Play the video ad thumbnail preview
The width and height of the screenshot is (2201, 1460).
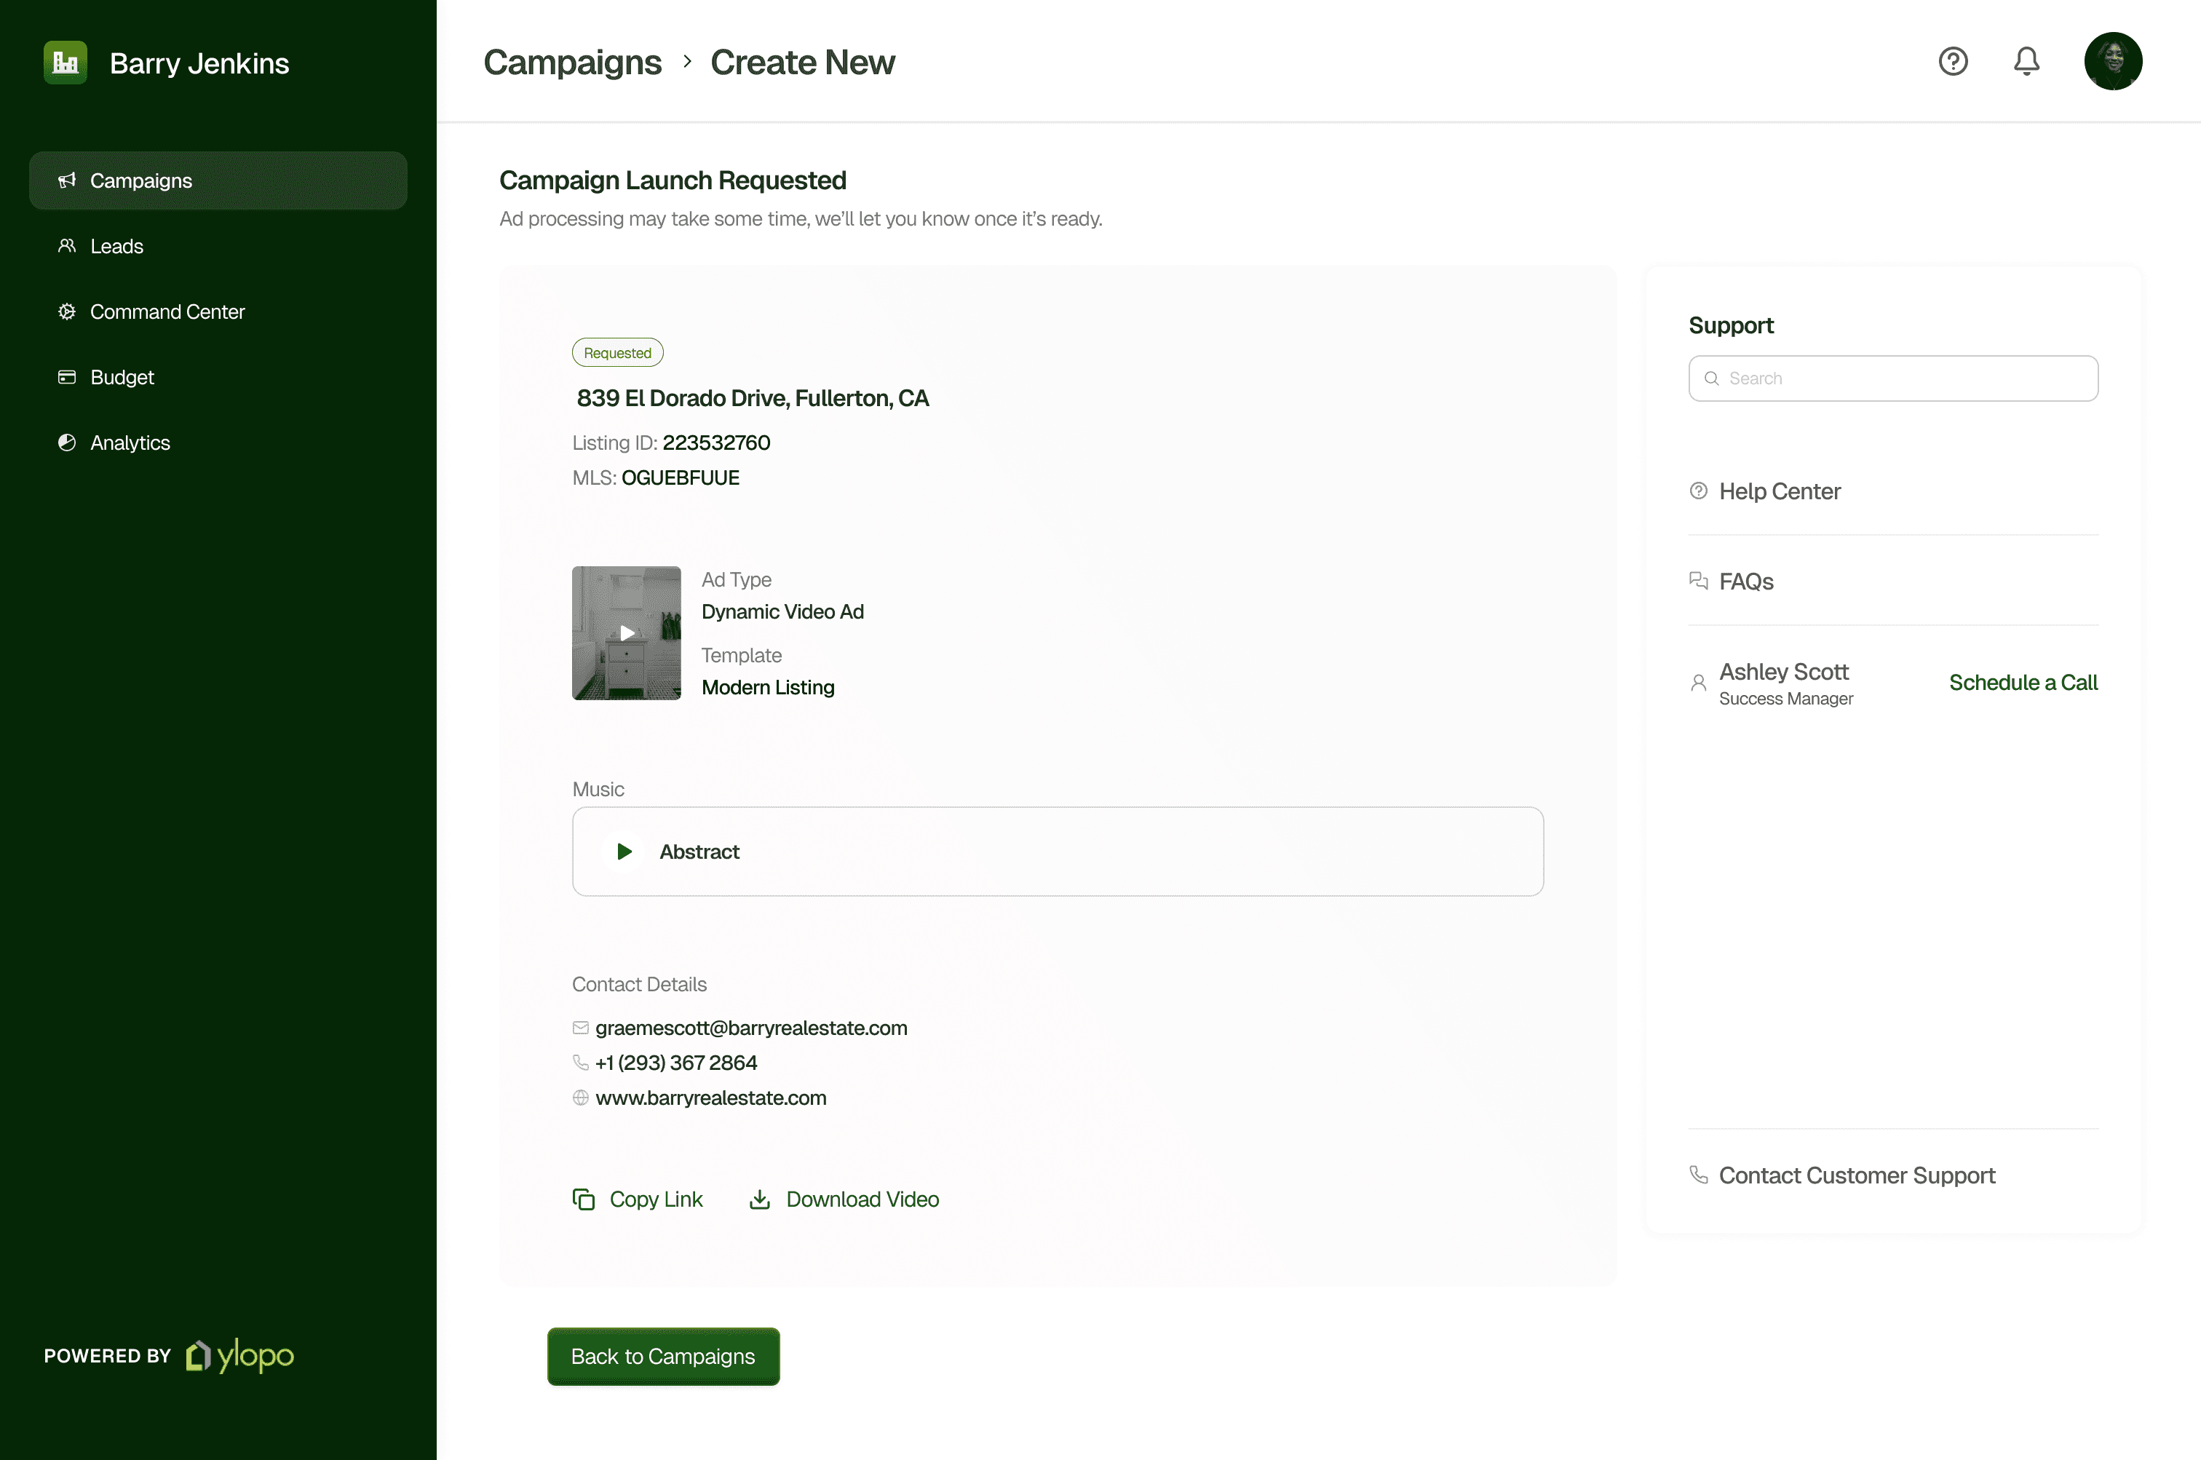(627, 633)
